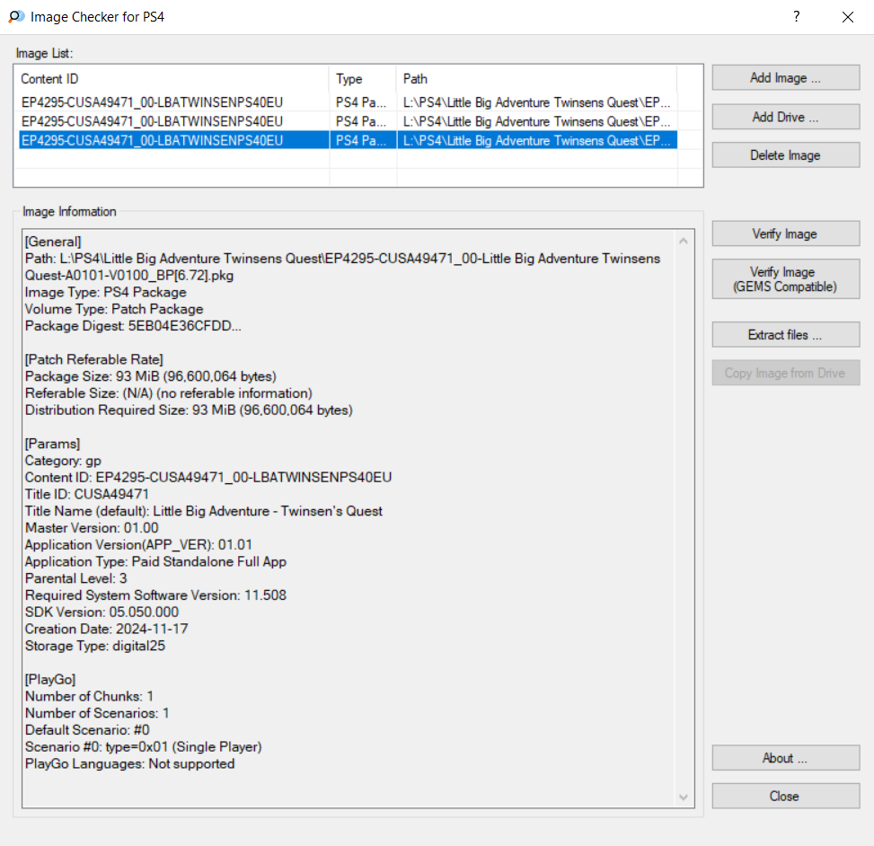Open the About dialog
The width and height of the screenshot is (874, 846).
tap(785, 757)
